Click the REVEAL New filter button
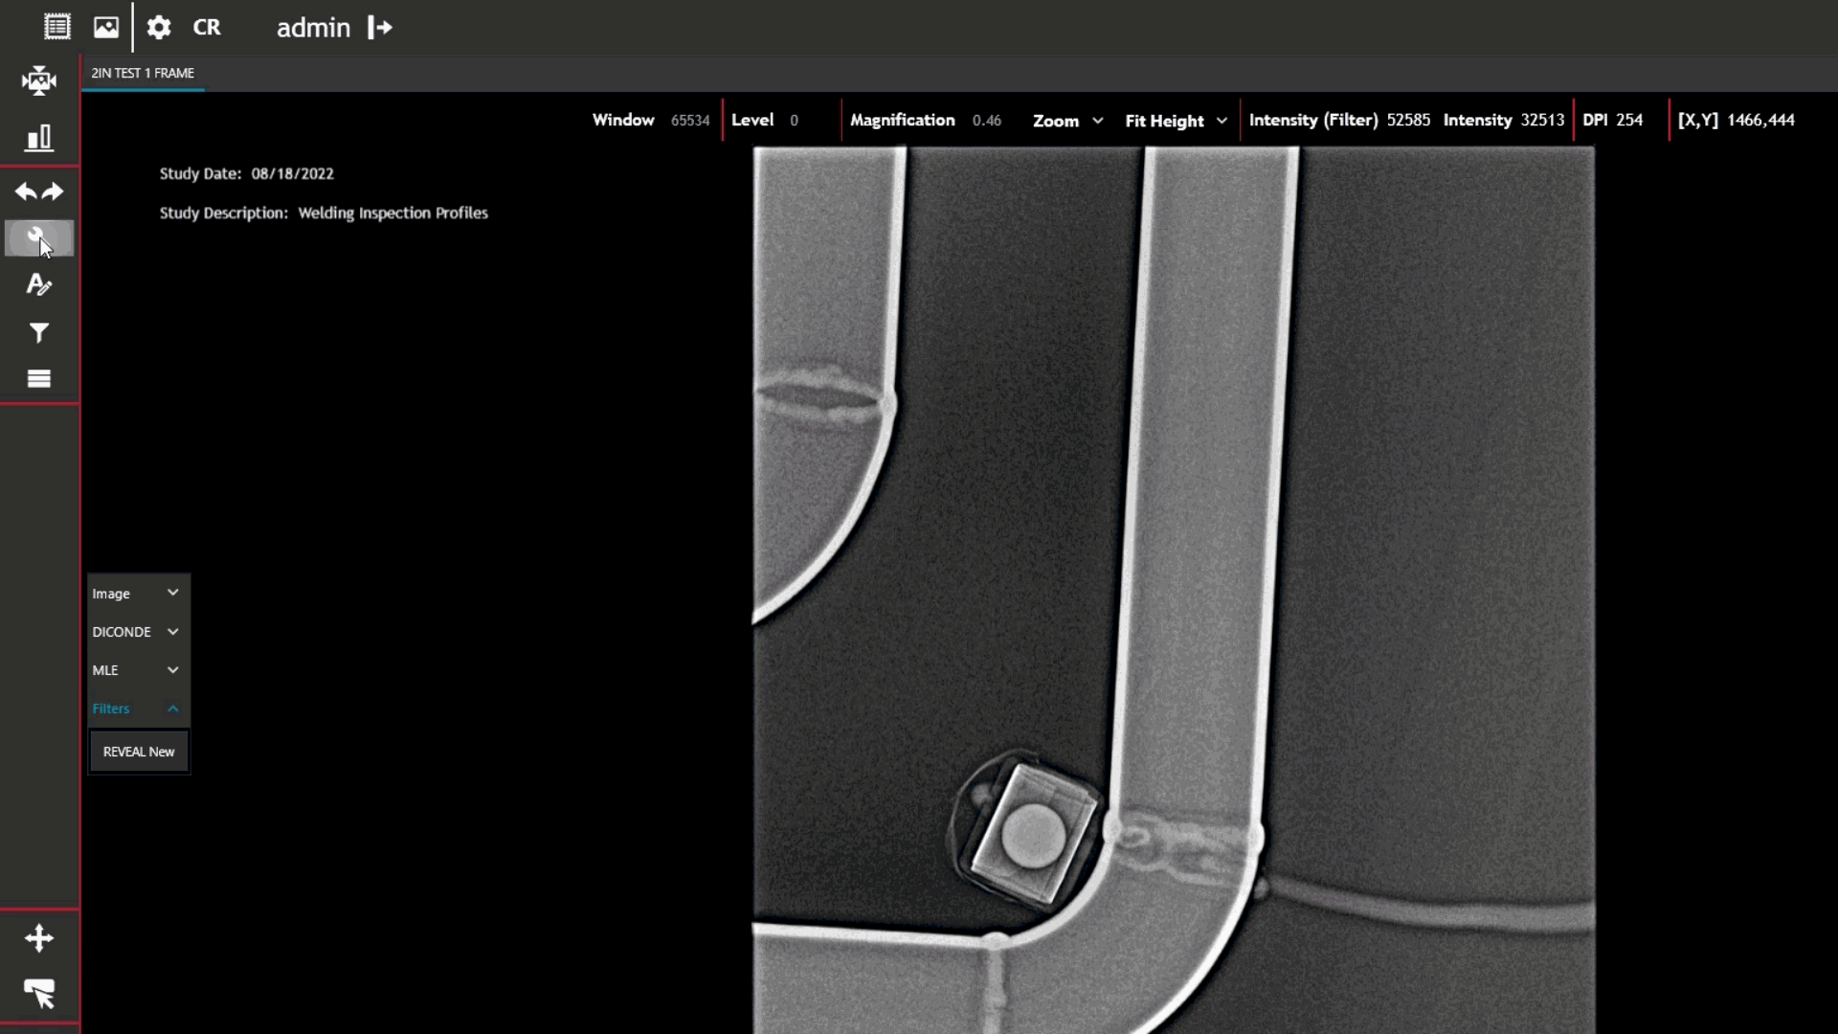The image size is (1838, 1034). click(139, 752)
